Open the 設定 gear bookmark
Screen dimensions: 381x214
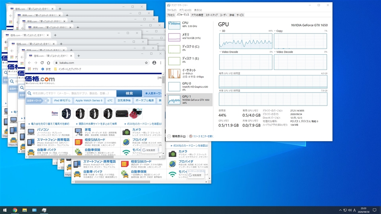point(46,69)
